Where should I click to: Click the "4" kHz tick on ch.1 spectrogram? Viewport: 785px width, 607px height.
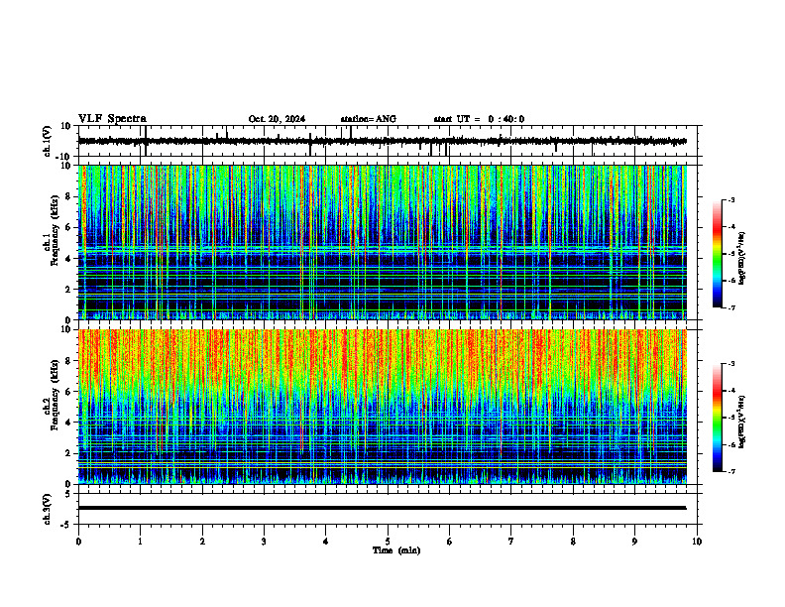pyautogui.click(x=68, y=259)
